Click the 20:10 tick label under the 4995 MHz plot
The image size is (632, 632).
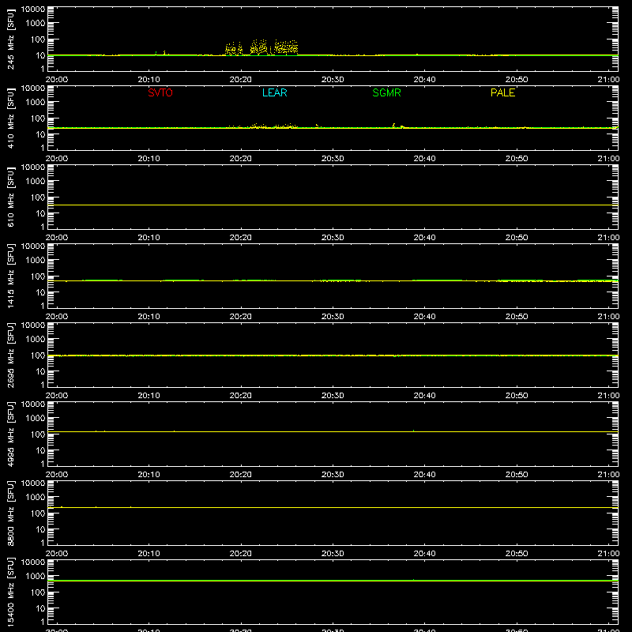[x=149, y=475]
